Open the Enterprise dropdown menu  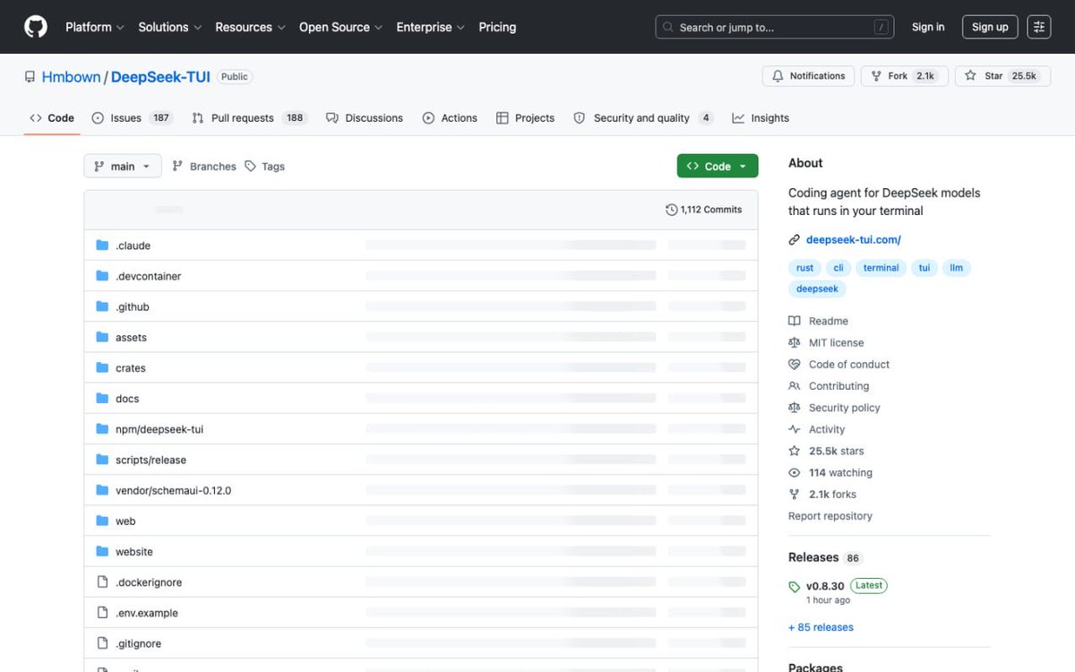point(431,27)
